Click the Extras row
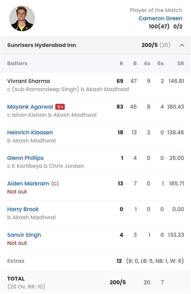Image resolution: width=191 pixels, height=294 pixels. 95,261
